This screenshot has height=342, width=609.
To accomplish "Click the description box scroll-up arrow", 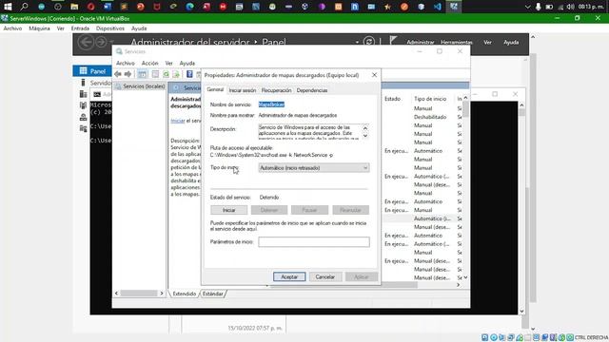I will pyautogui.click(x=365, y=127).
